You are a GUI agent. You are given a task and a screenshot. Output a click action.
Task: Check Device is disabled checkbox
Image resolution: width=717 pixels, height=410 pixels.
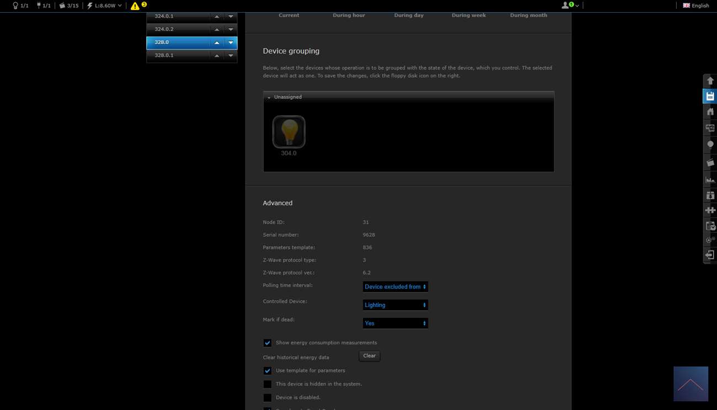[267, 398]
